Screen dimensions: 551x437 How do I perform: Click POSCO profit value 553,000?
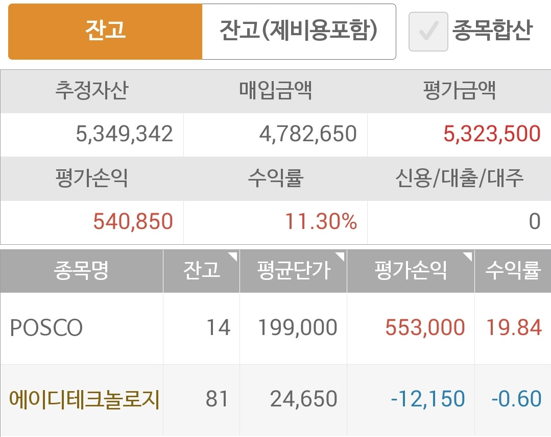425,327
